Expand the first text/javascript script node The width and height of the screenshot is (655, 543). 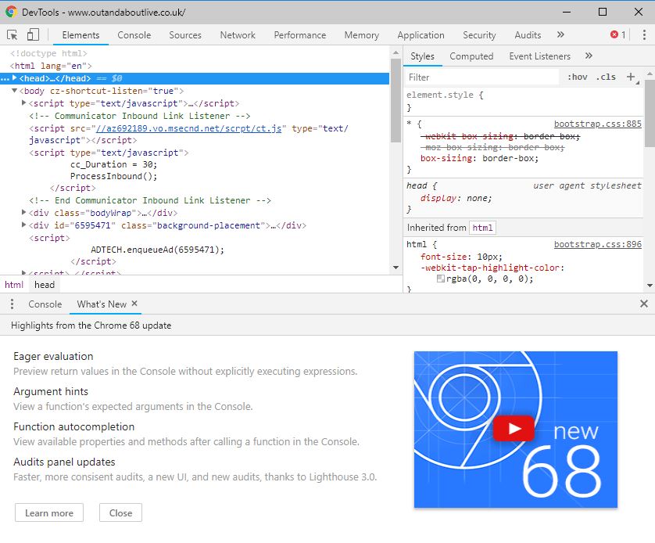coord(23,102)
